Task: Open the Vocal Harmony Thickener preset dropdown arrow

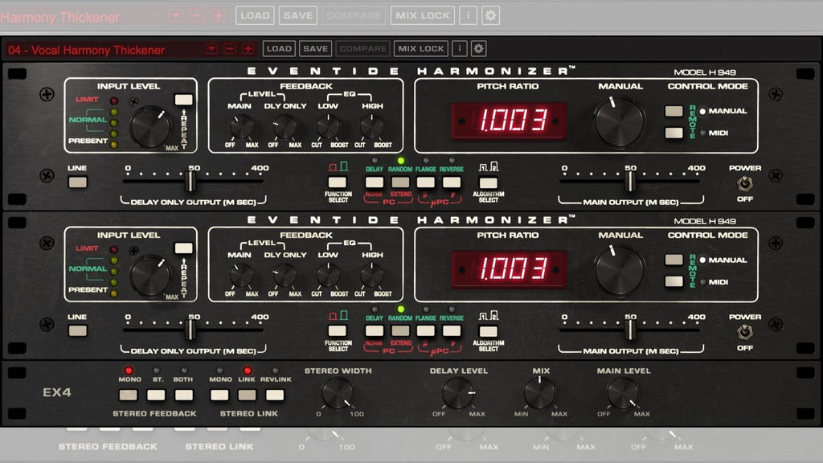Action: click(x=211, y=49)
